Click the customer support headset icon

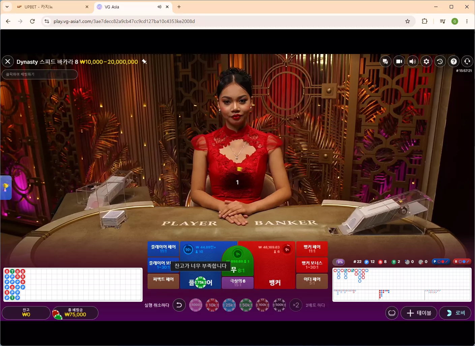[467, 61]
